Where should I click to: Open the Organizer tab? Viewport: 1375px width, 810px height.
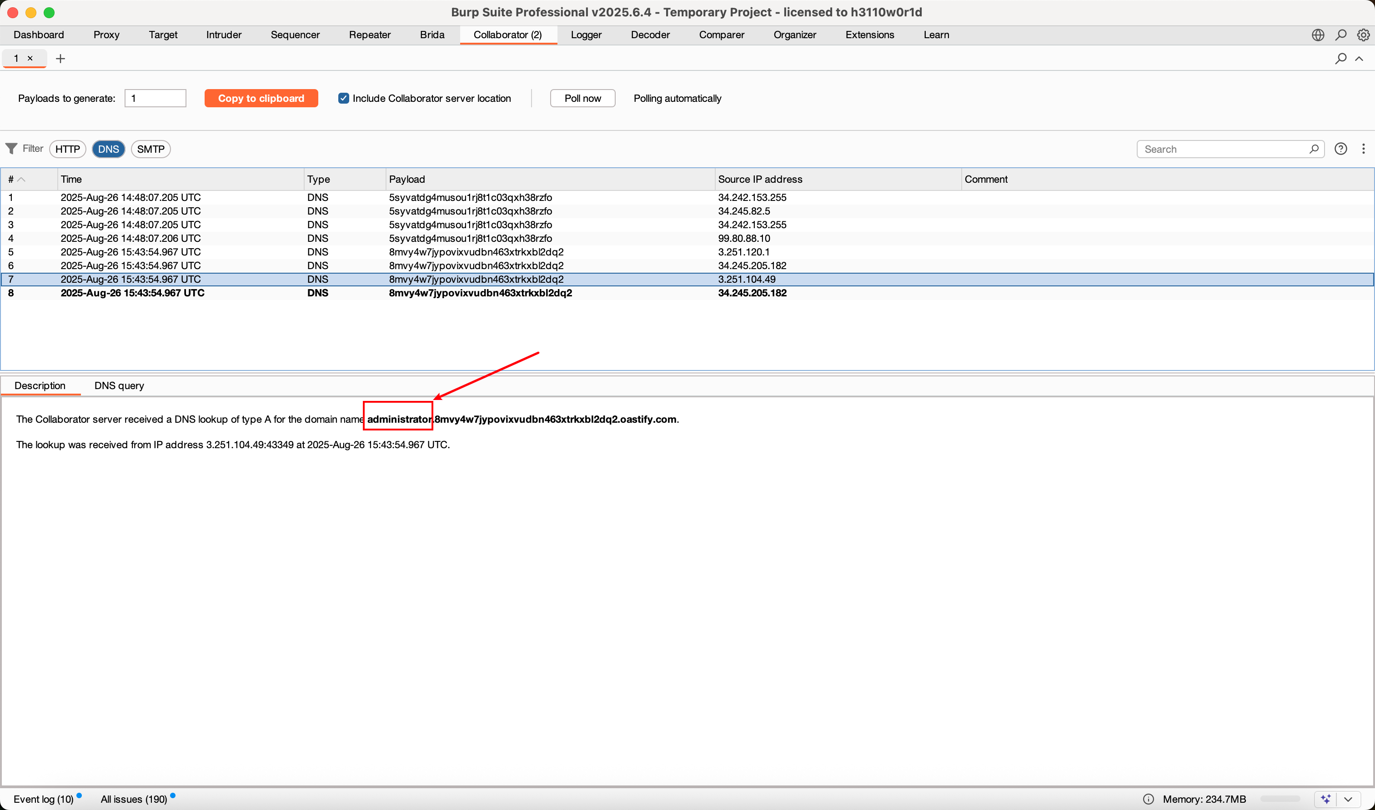point(795,35)
